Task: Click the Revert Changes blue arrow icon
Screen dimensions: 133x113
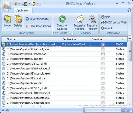Action: coord(27,19)
